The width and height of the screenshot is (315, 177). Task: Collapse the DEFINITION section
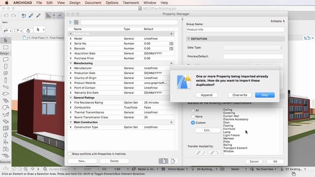coord(189,39)
